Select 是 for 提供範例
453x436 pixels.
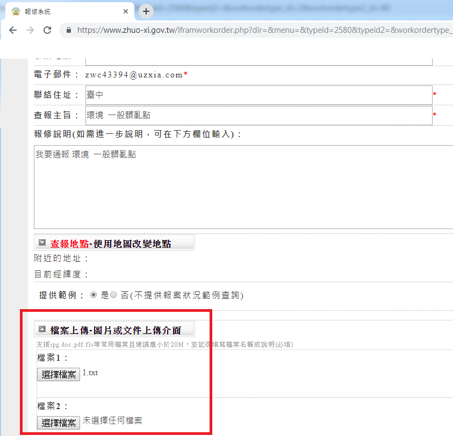pyautogui.click(x=94, y=295)
